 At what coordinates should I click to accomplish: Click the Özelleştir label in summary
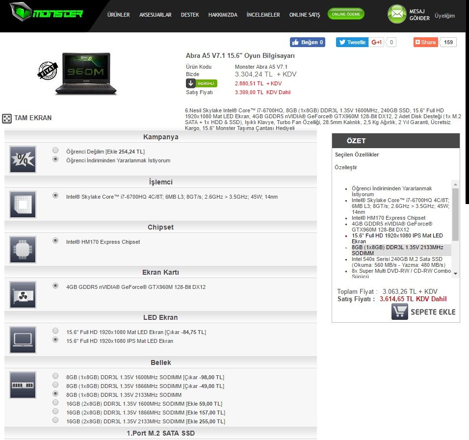tap(346, 167)
